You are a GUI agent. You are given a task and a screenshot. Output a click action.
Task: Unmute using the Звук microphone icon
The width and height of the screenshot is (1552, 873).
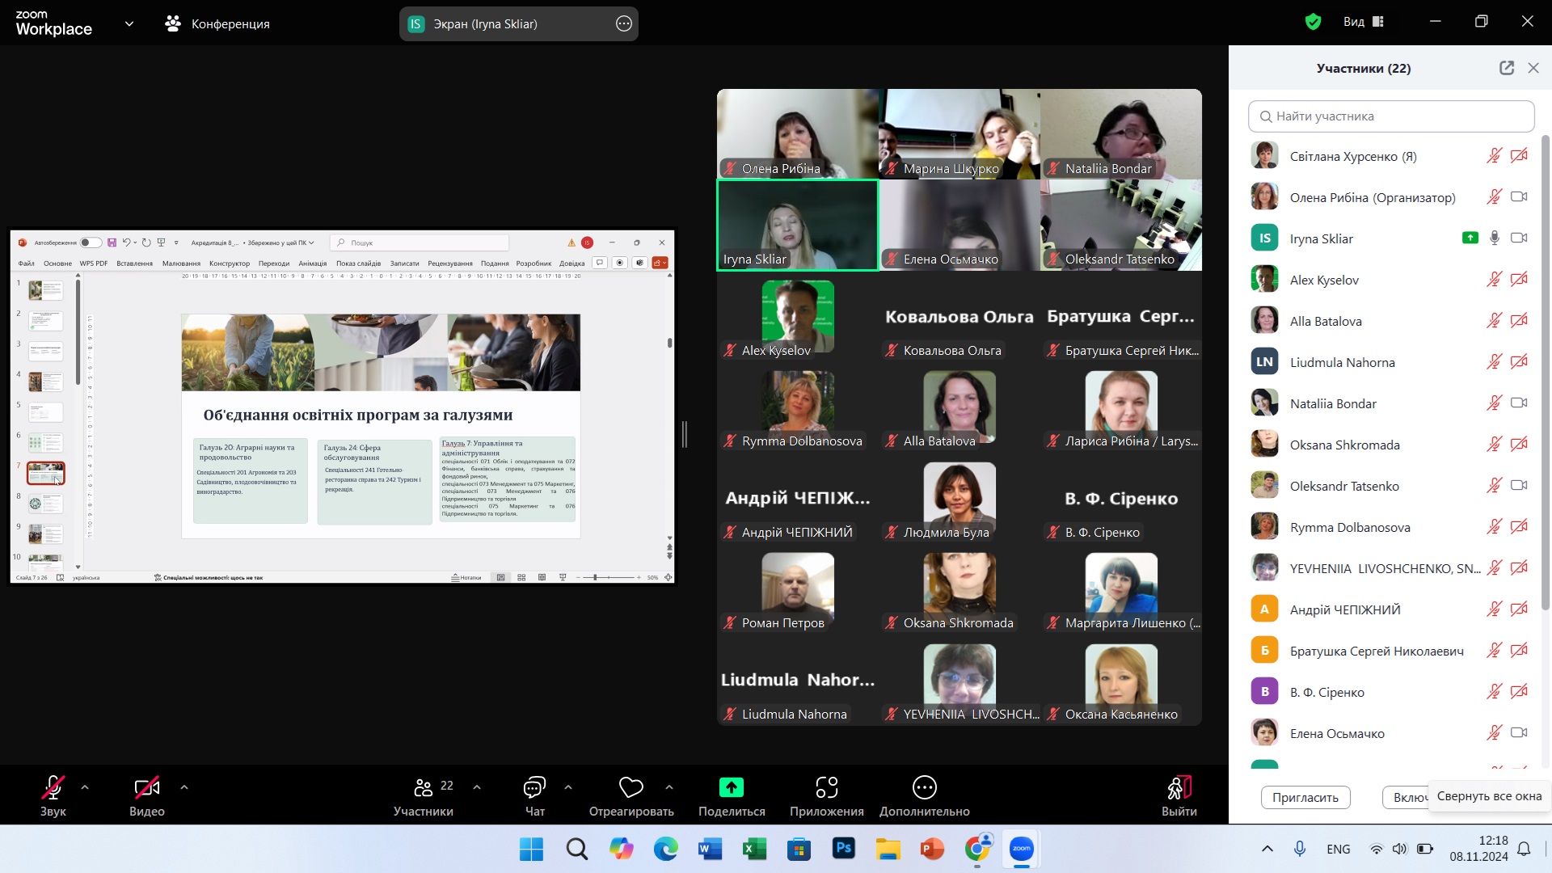pos(53,787)
